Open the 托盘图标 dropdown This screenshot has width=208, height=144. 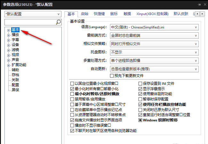(x=154, y=52)
